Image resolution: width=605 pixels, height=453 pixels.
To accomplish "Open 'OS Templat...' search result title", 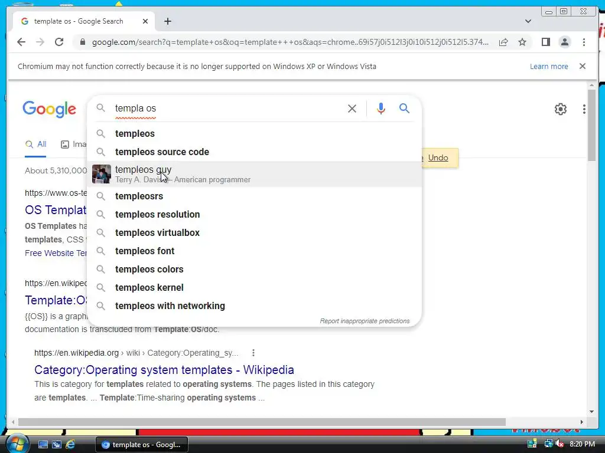I will tap(56, 210).
